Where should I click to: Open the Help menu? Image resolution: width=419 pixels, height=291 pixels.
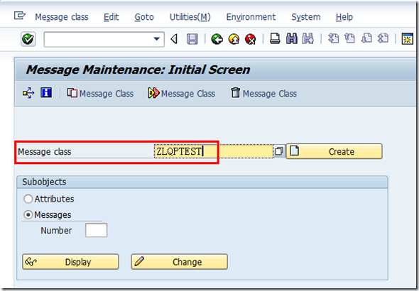pyautogui.click(x=344, y=17)
